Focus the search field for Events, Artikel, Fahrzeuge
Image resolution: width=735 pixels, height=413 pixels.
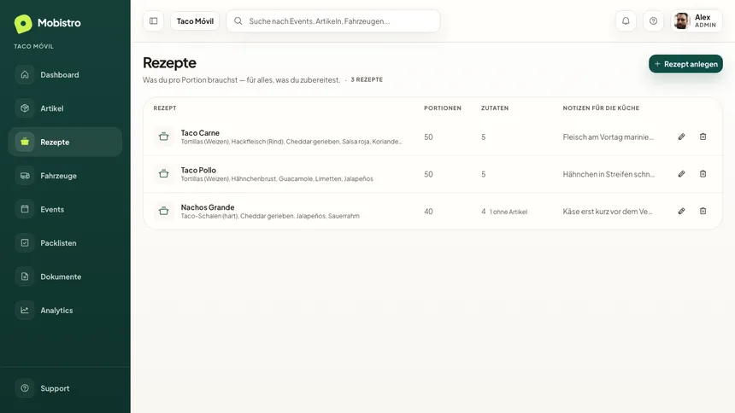click(333, 21)
